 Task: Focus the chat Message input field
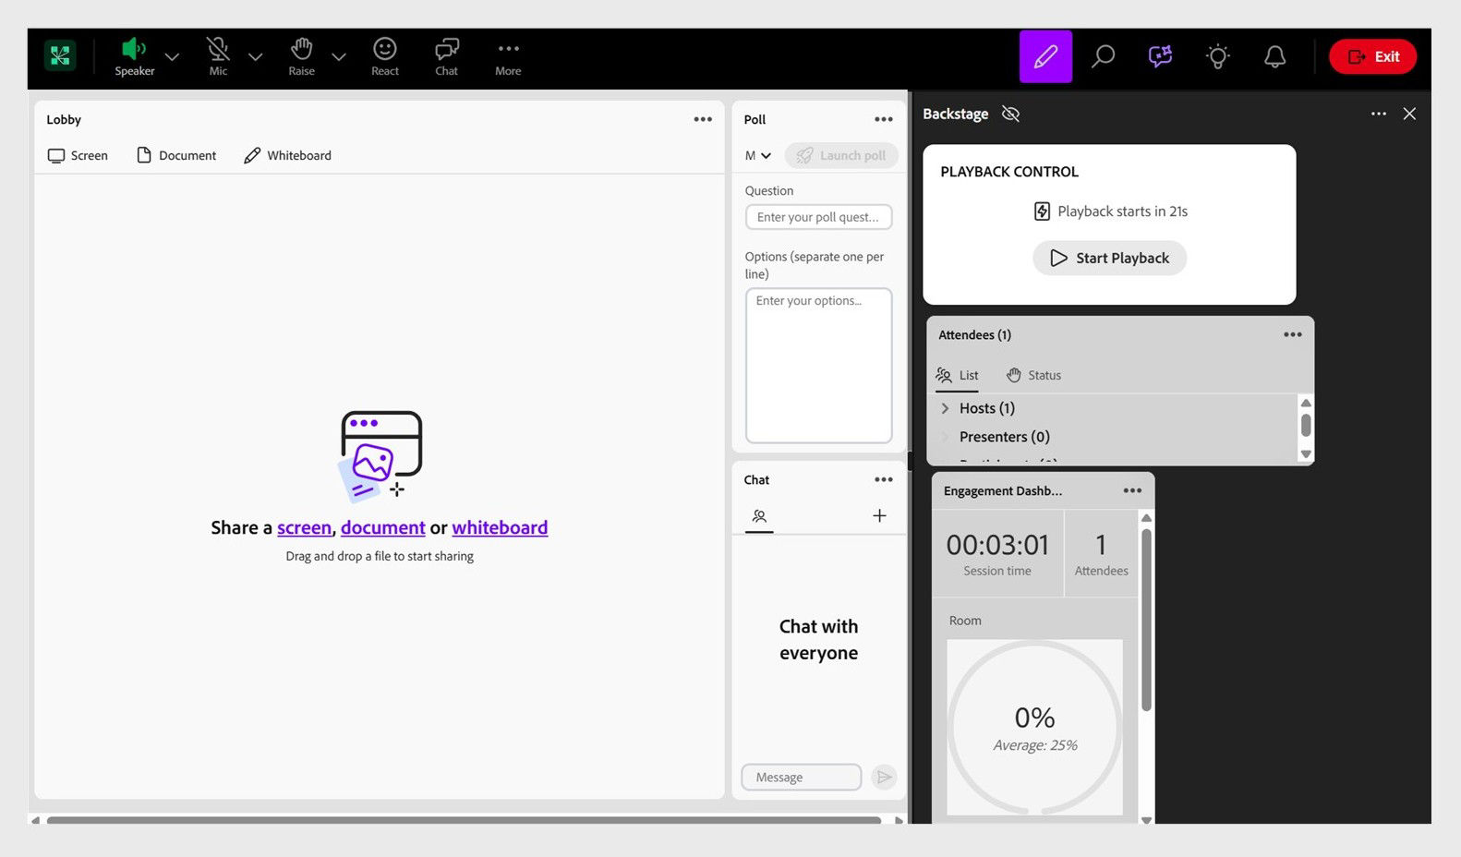(x=801, y=777)
